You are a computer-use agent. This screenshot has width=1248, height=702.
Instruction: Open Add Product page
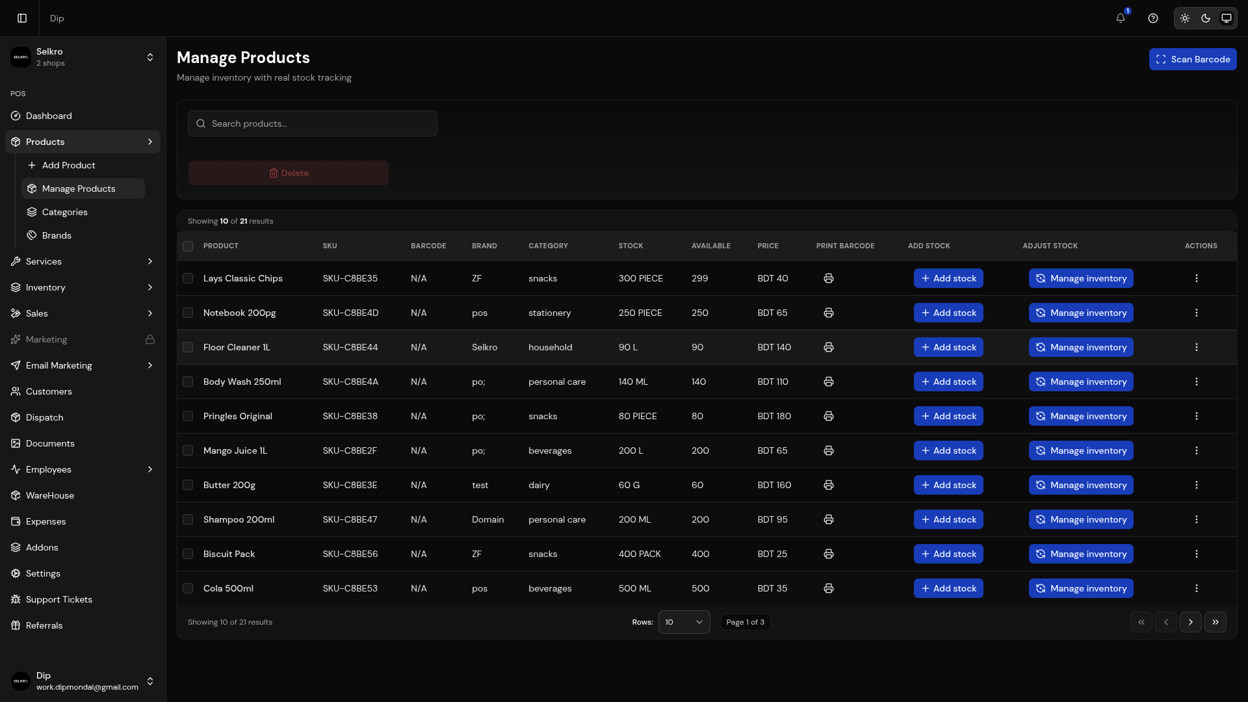[x=83, y=165]
